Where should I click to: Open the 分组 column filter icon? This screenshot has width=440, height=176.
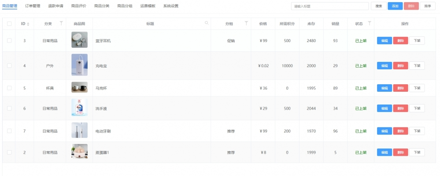click(246, 23)
